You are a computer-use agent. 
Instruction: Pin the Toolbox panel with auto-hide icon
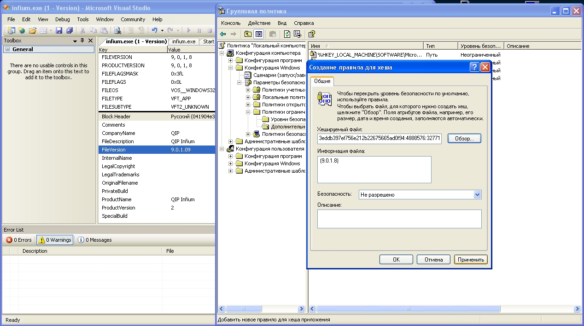[x=82, y=41]
